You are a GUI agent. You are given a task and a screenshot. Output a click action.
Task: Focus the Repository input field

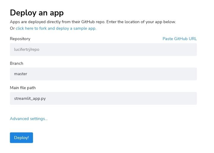pyautogui.click(x=103, y=50)
